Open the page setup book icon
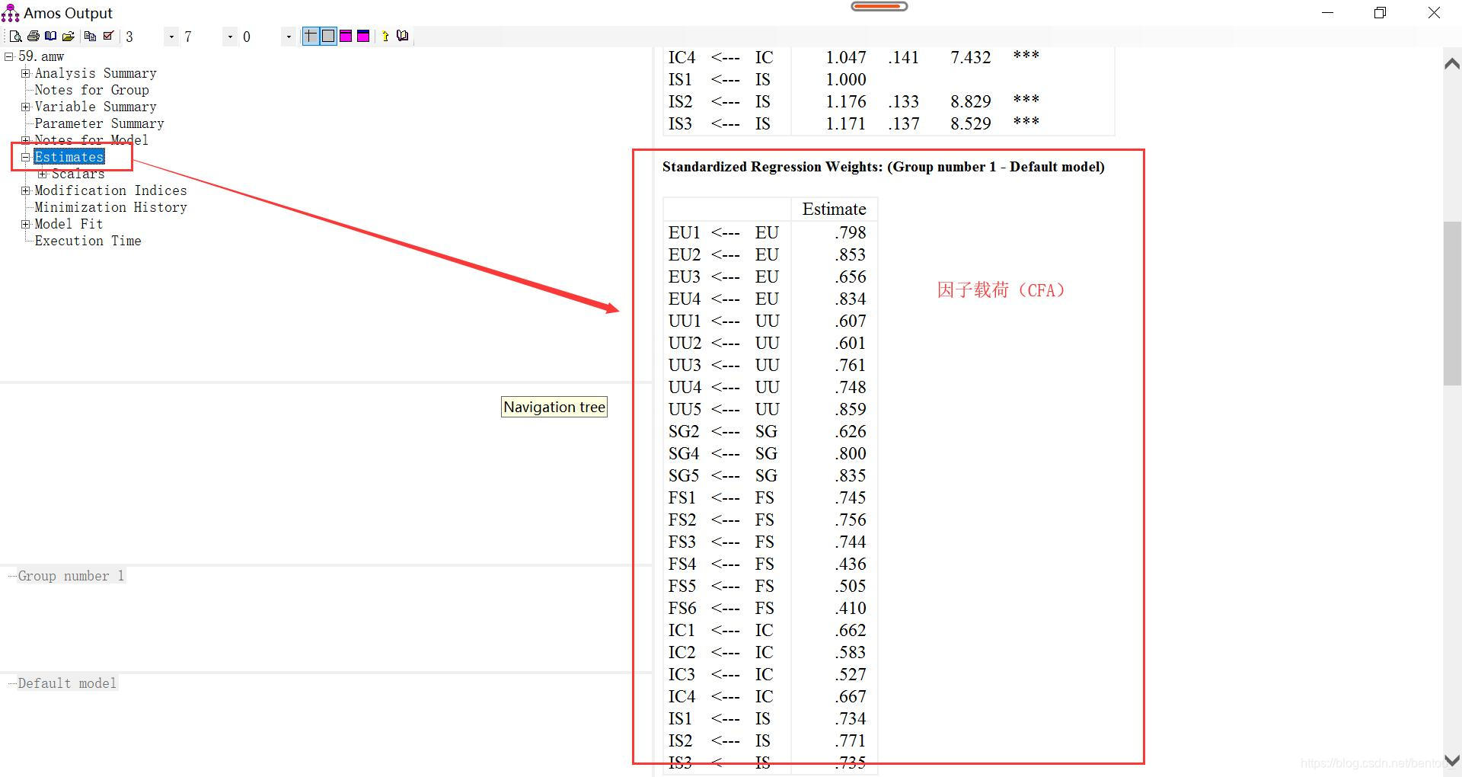Screen dimensions: 1462x777 tap(50, 36)
